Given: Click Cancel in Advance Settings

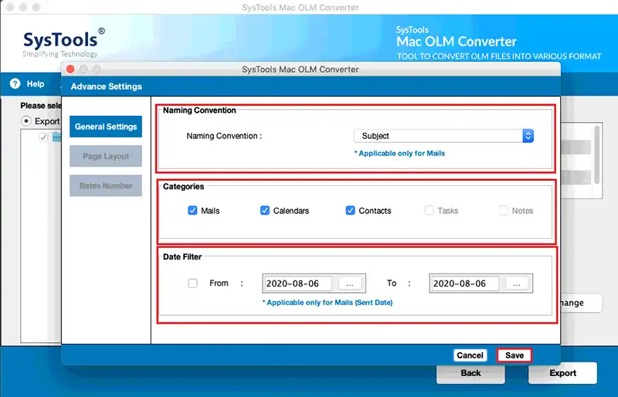Looking at the screenshot, I should (470, 355).
